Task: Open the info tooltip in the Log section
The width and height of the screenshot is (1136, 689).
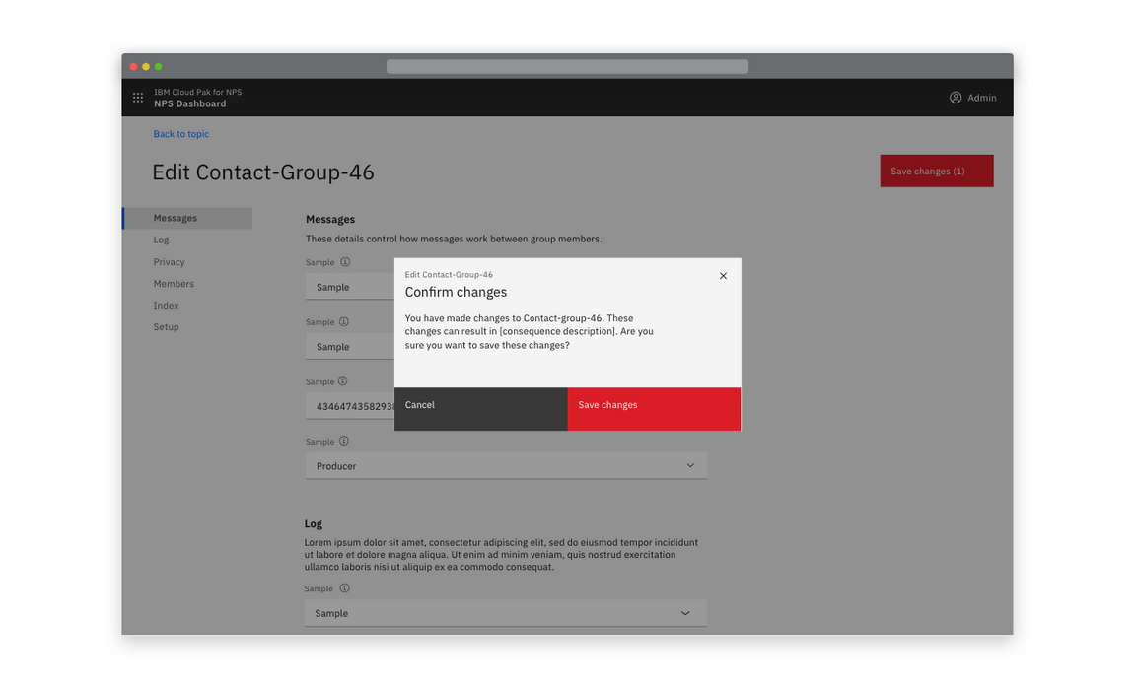Action: coord(344,587)
